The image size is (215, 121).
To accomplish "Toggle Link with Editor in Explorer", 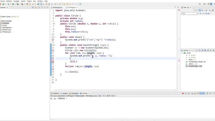I will point(35,7).
